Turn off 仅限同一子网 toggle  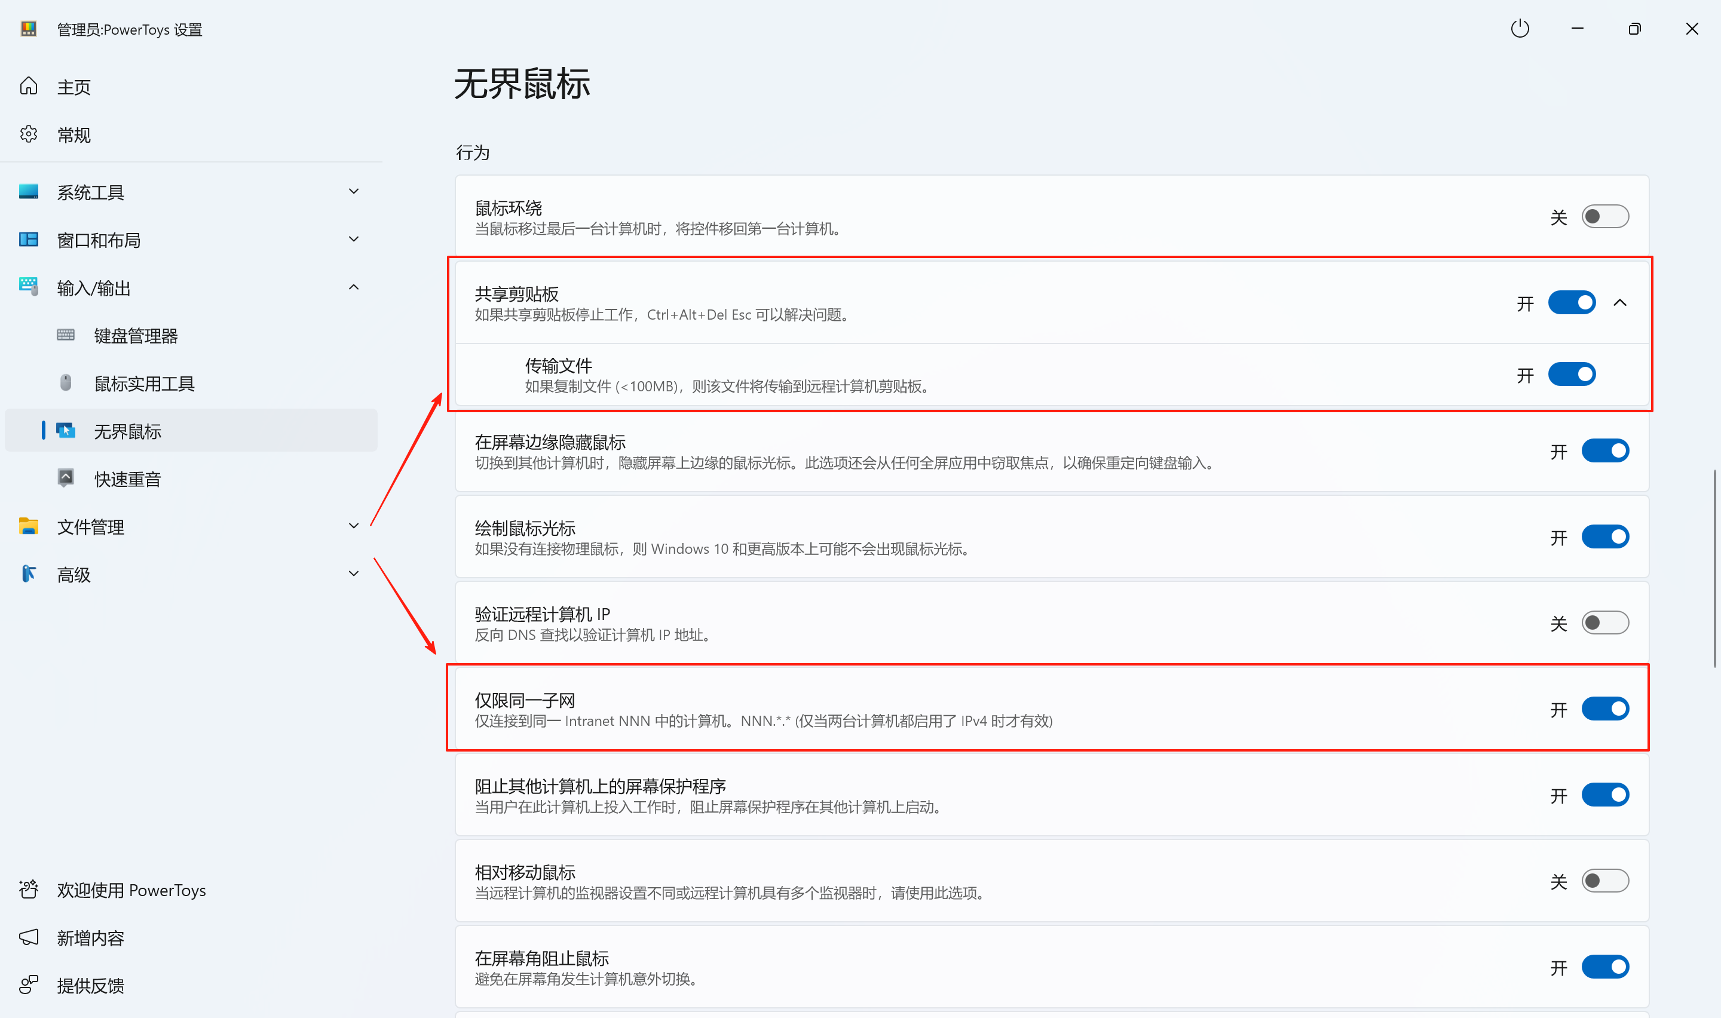(x=1604, y=709)
